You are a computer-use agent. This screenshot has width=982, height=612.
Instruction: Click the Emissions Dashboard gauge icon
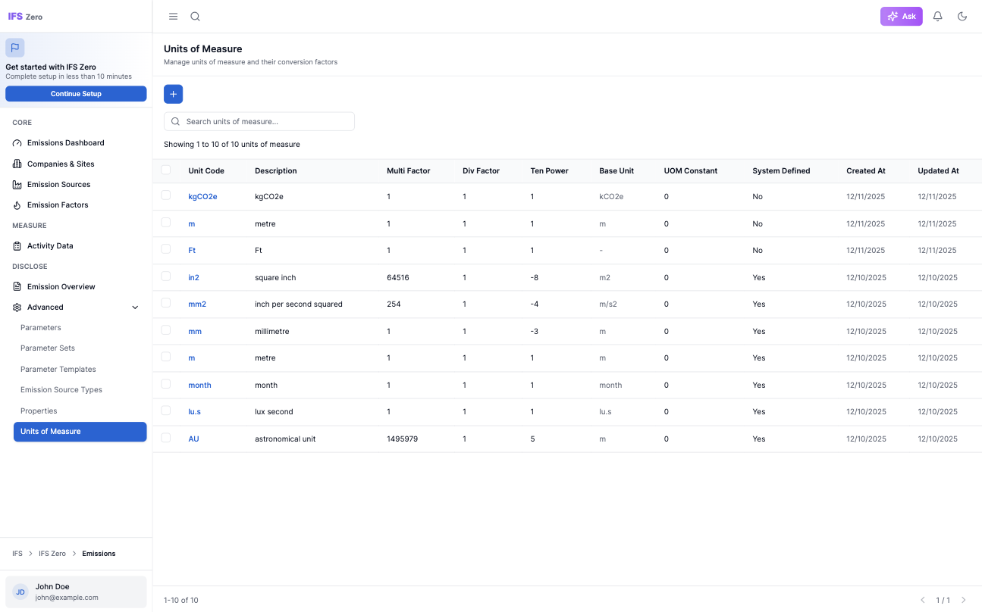tap(17, 143)
